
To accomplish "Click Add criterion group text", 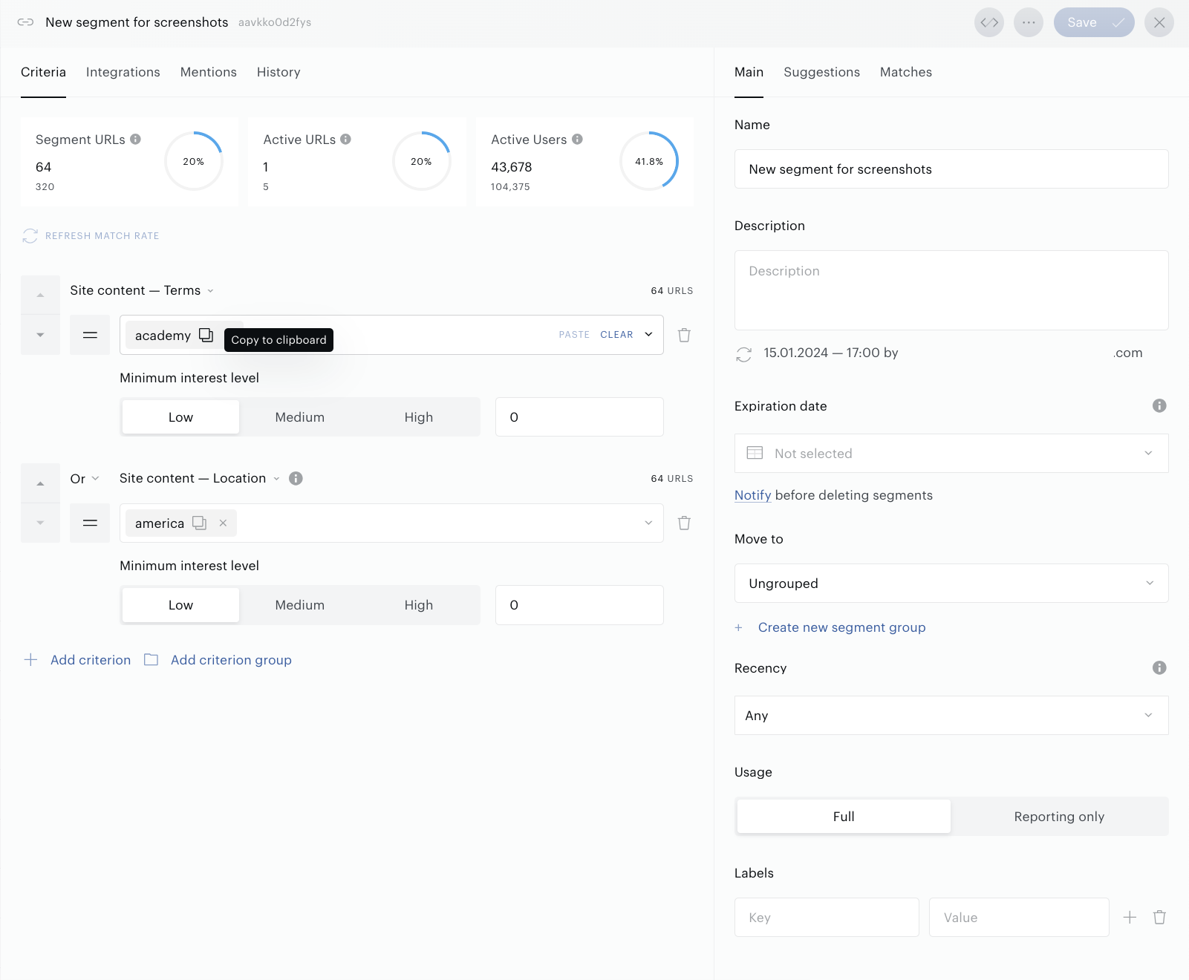I will pyautogui.click(x=231, y=659).
